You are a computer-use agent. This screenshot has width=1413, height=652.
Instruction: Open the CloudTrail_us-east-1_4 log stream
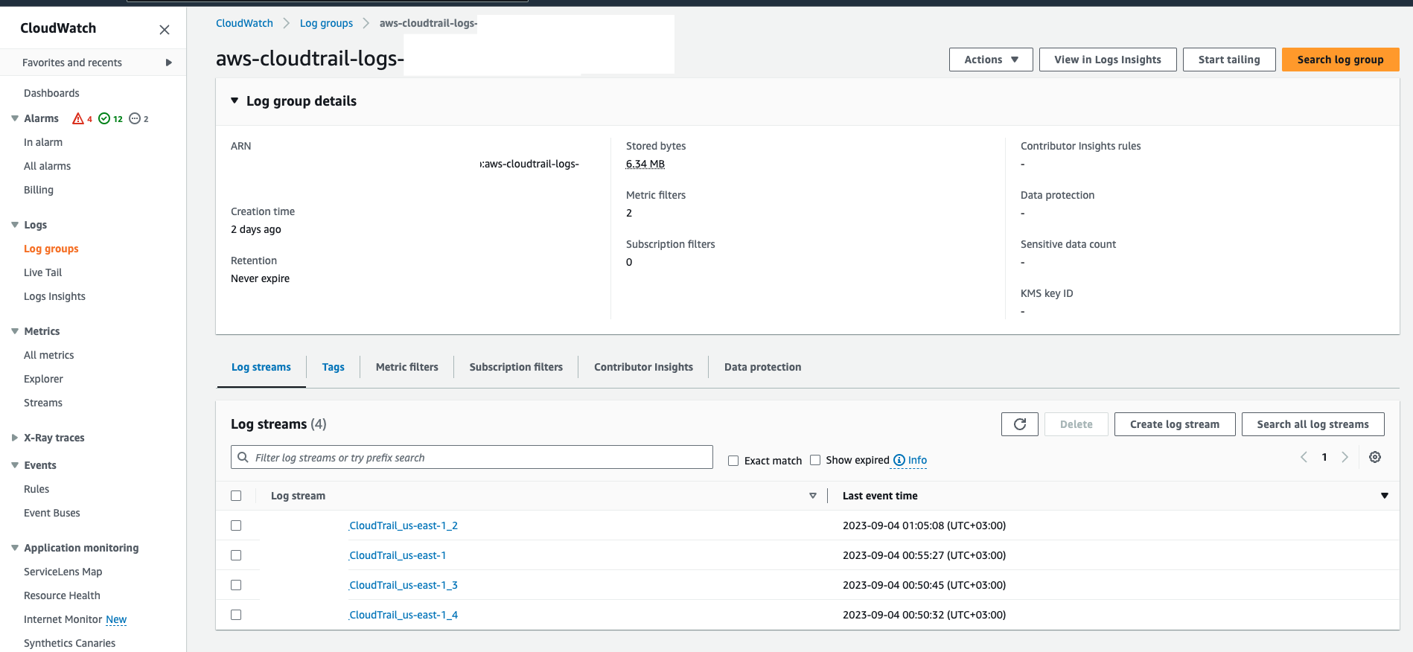[404, 615]
